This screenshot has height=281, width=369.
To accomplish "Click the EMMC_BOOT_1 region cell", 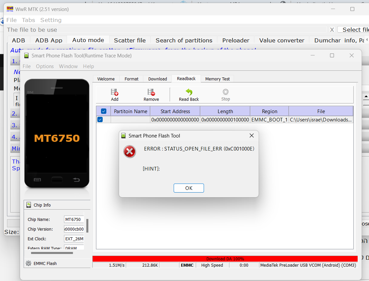I will [269, 120].
